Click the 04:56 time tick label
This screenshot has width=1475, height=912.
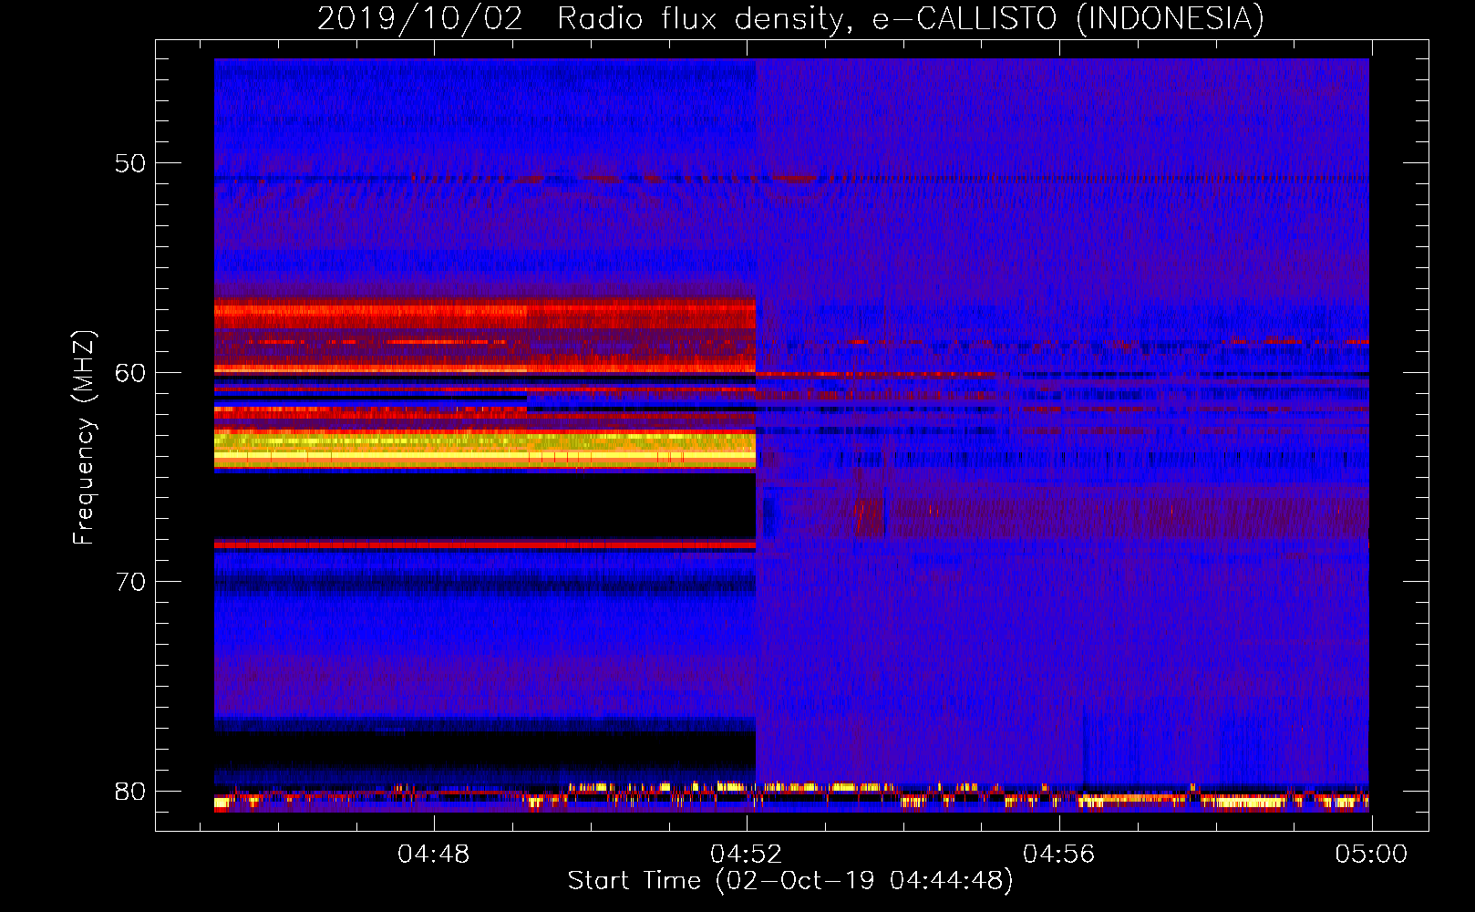click(1059, 855)
